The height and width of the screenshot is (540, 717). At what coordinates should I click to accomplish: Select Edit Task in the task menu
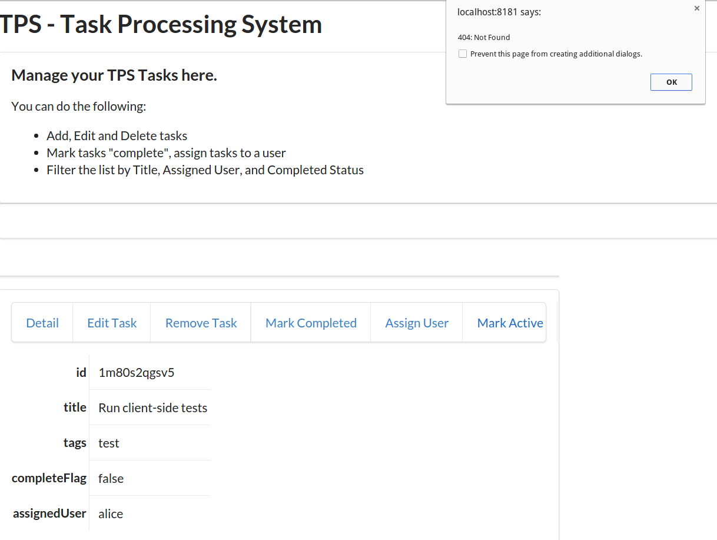112,323
